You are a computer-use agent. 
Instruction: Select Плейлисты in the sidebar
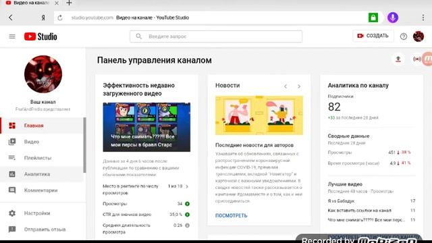pyautogui.click(x=42, y=158)
